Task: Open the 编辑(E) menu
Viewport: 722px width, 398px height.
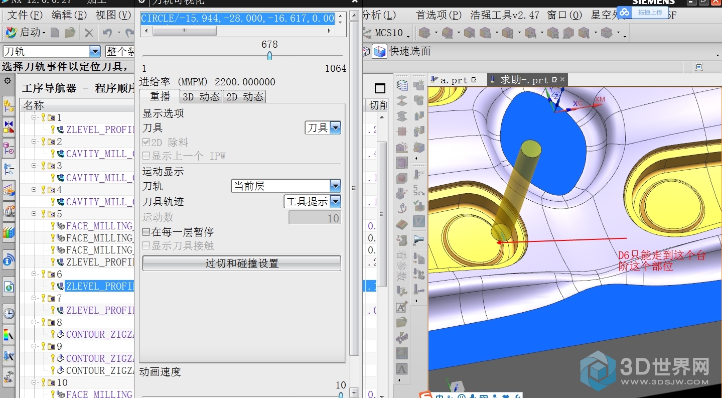Action: point(69,15)
